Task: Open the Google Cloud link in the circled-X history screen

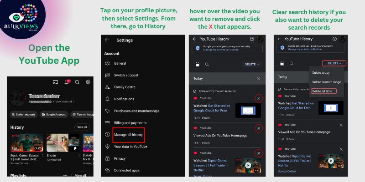Action: pyautogui.click(x=212, y=108)
